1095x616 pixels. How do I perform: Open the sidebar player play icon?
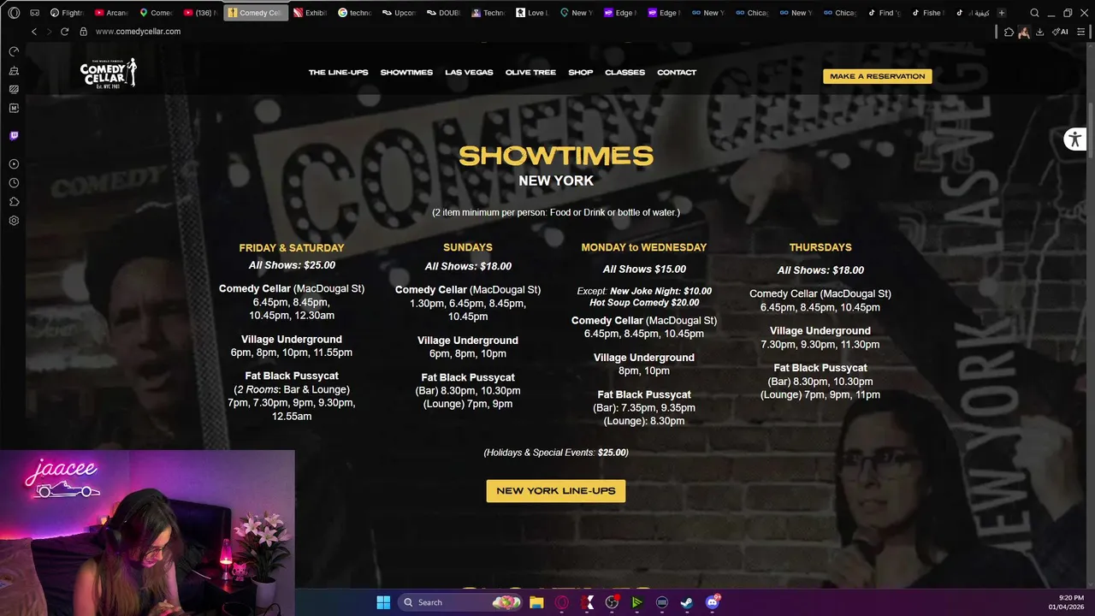pos(14,163)
